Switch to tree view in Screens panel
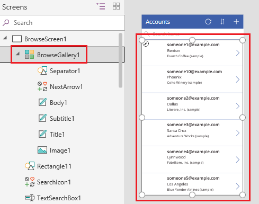 tap(101, 6)
